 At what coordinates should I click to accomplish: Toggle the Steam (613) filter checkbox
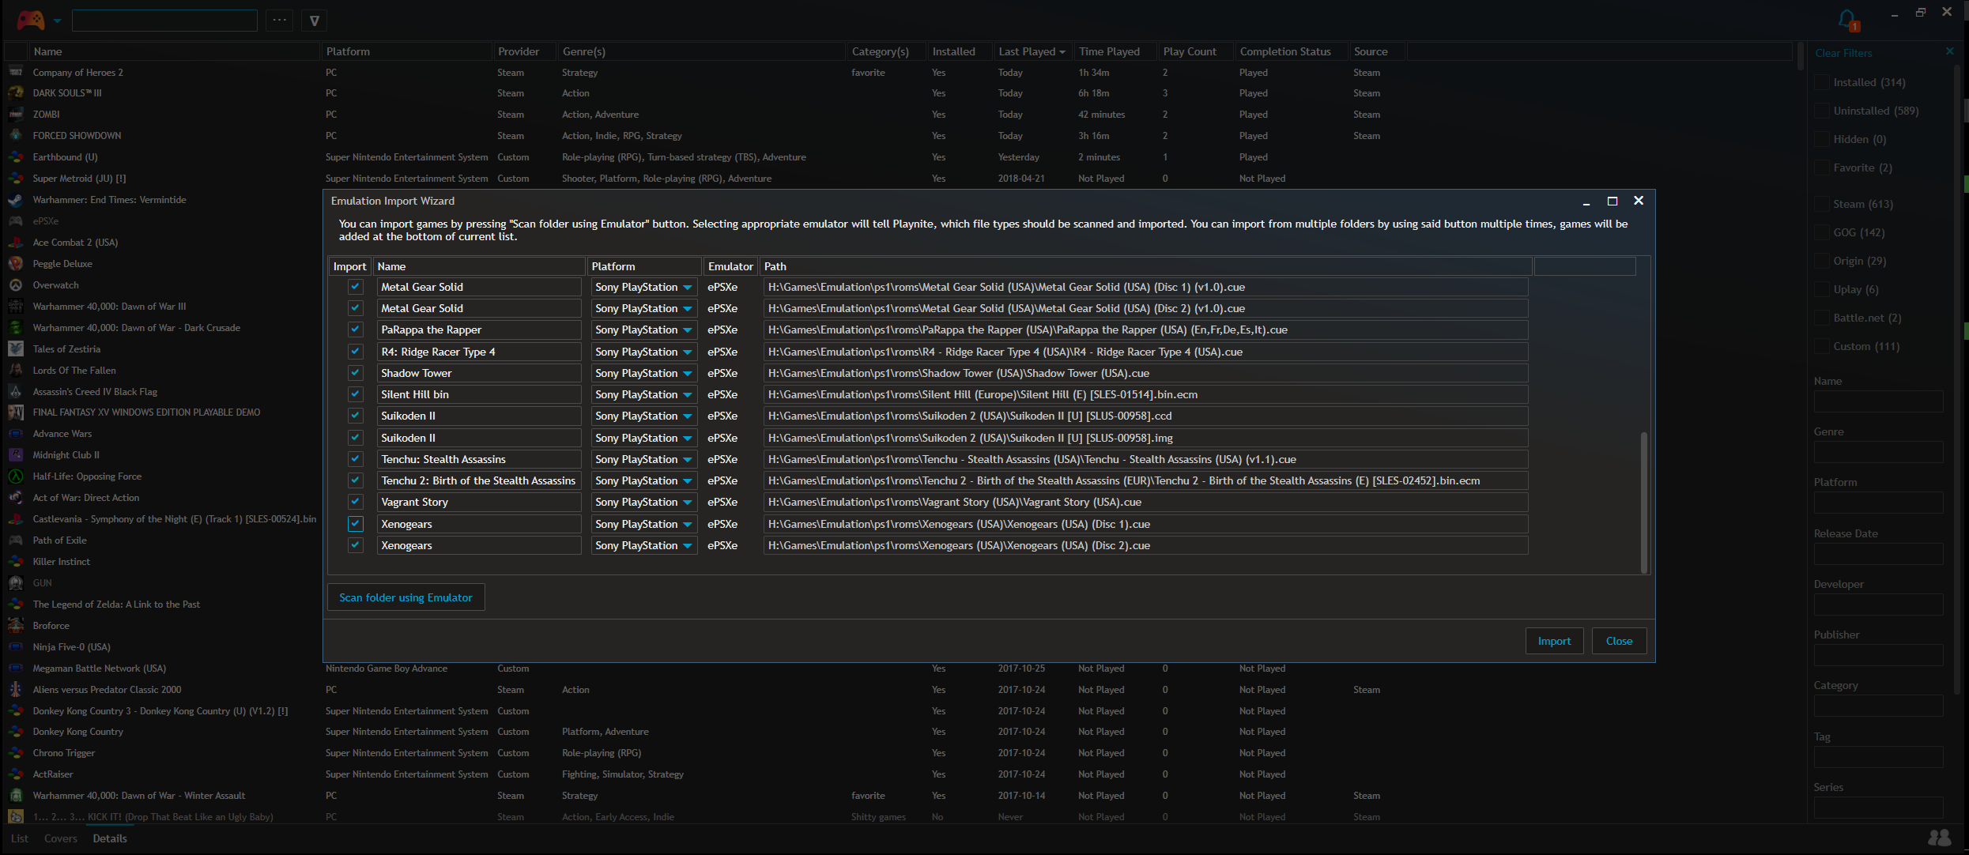(x=1820, y=204)
